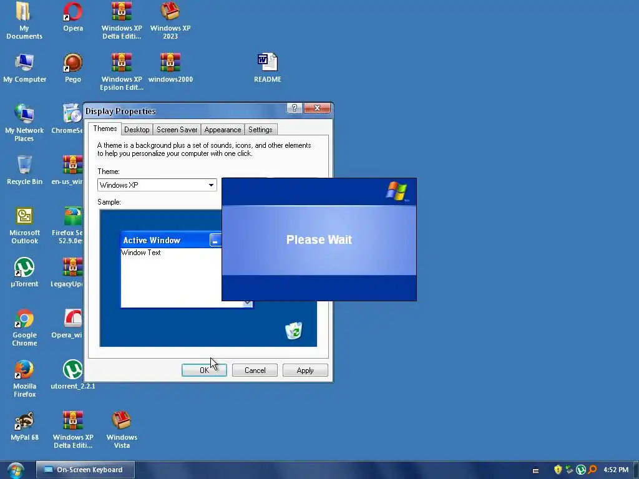Open My Network Places icon
This screenshot has height=479, width=639.
(x=24, y=122)
